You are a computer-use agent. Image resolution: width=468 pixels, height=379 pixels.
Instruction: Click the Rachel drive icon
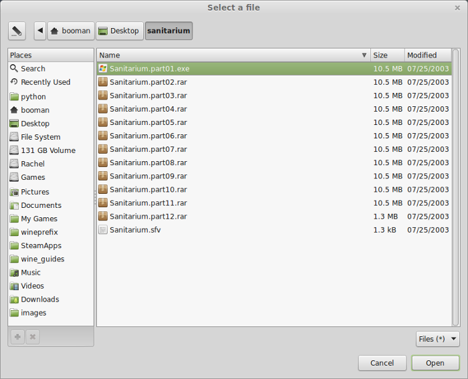coord(14,164)
